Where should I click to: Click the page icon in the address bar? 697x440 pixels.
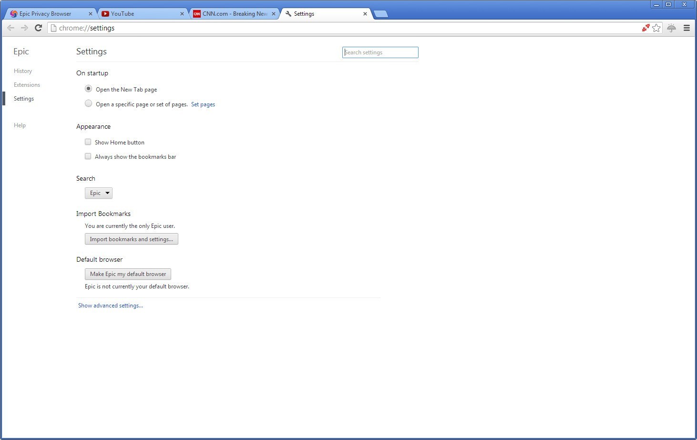click(53, 28)
